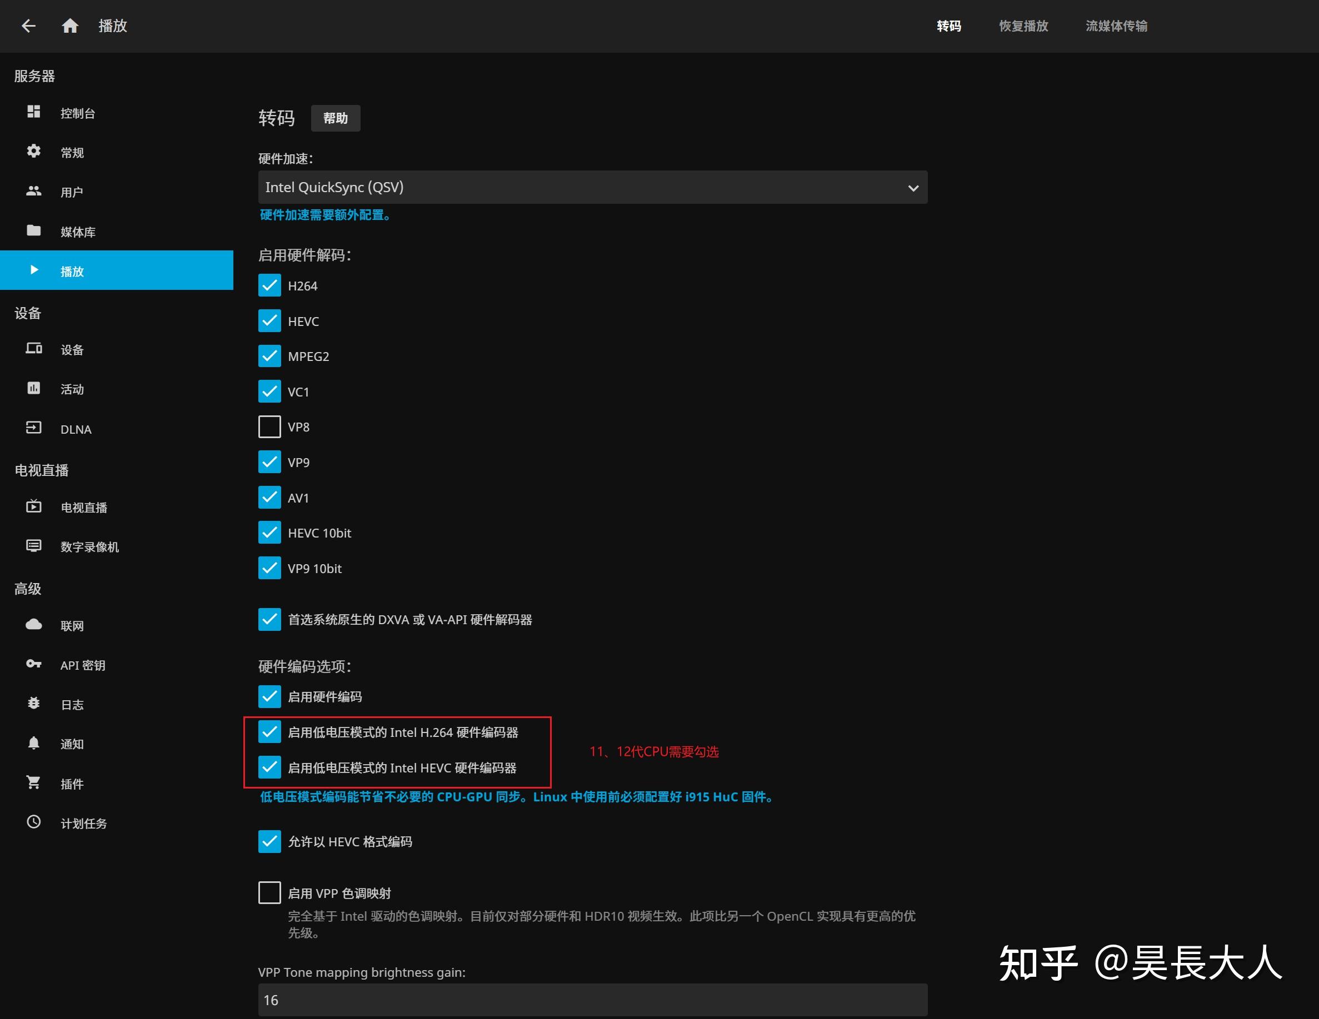Viewport: 1319px width, 1019px height.
Task: Uncheck the HEVC hardware decoding option
Action: coord(269,320)
